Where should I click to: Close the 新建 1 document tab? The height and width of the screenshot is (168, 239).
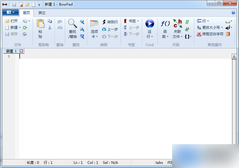[21, 51]
